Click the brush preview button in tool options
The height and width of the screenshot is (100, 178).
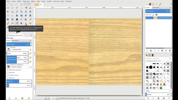click(x=8, y=49)
